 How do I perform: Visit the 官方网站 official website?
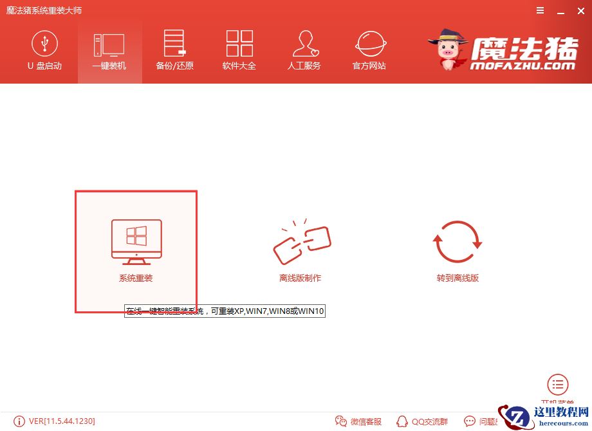369,50
